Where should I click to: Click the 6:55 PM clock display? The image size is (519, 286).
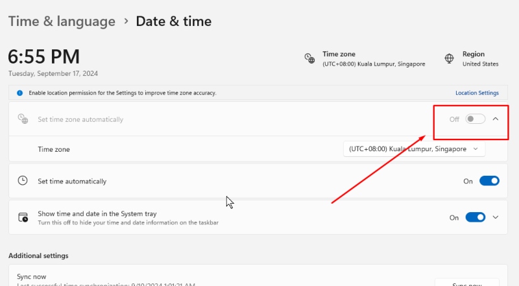43,56
